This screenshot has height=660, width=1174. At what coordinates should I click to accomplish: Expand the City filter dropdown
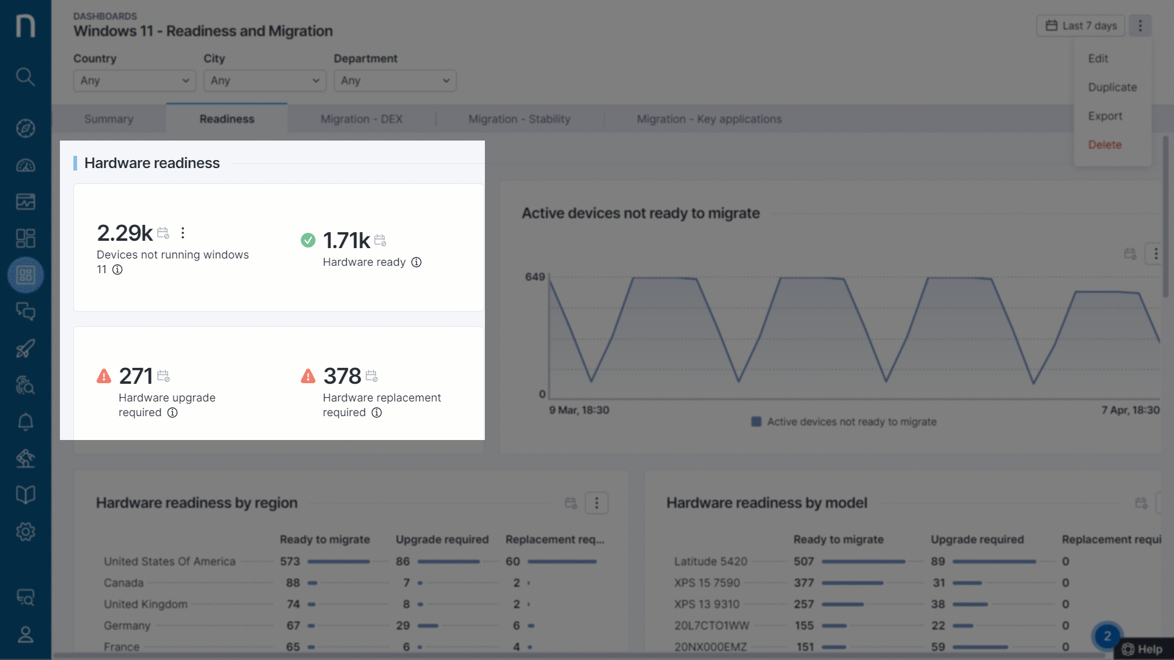point(265,81)
